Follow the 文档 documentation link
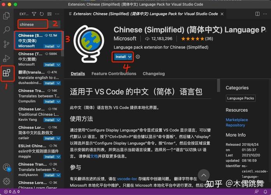The image size is (271, 195). (94, 156)
